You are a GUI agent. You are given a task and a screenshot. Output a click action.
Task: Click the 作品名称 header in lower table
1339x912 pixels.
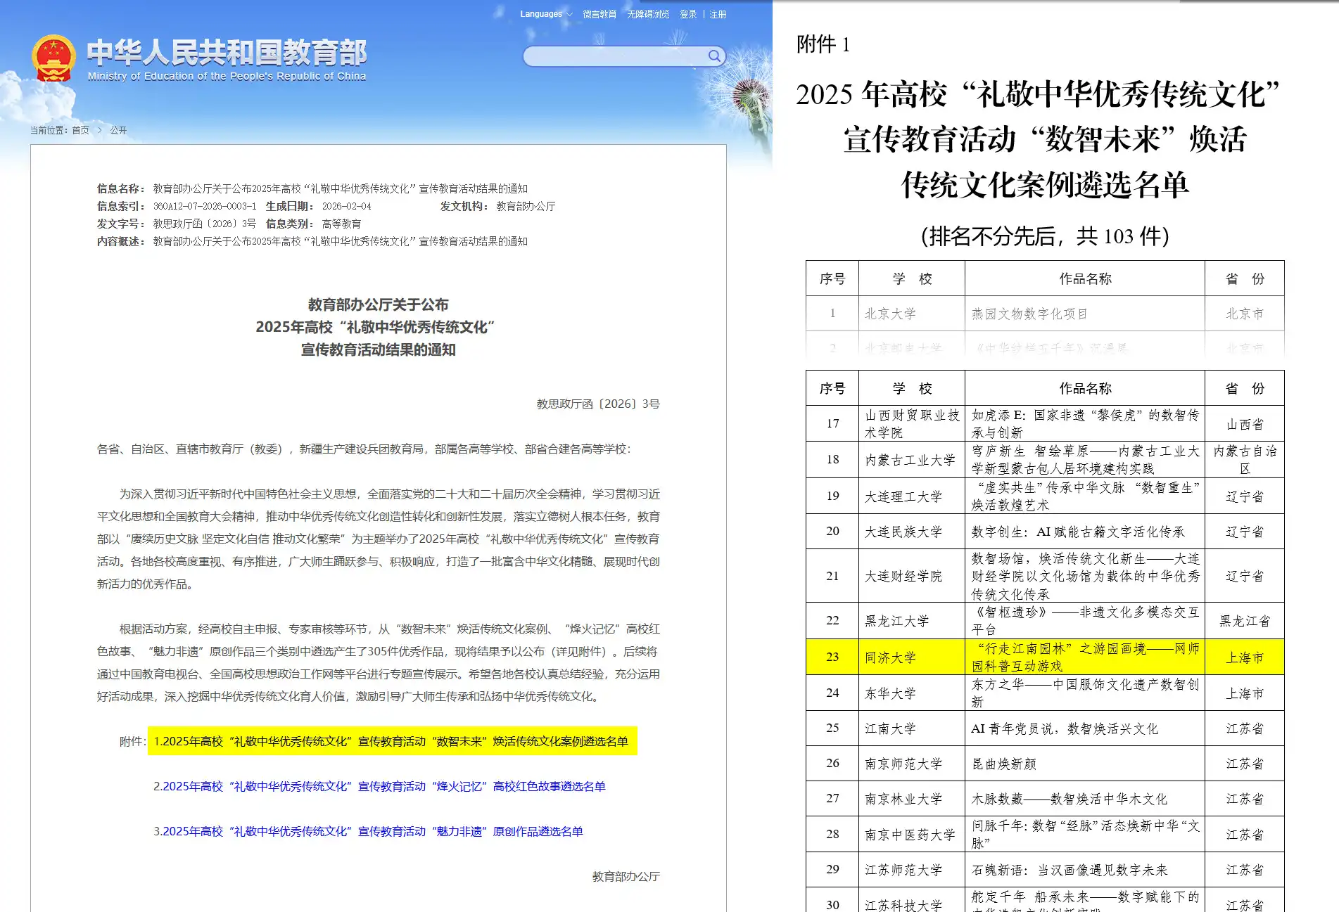pos(1085,388)
